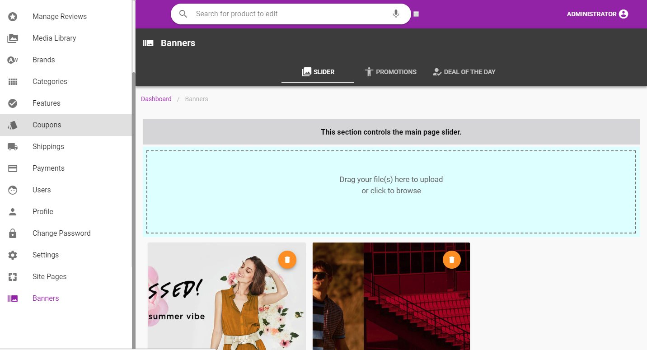Navigate to Dashboard via the breadcrumb link
Image resolution: width=647 pixels, height=350 pixels.
tap(156, 98)
